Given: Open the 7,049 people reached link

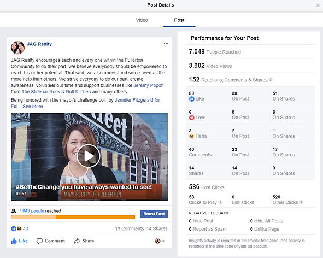Looking at the screenshot, I should (31, 211).
